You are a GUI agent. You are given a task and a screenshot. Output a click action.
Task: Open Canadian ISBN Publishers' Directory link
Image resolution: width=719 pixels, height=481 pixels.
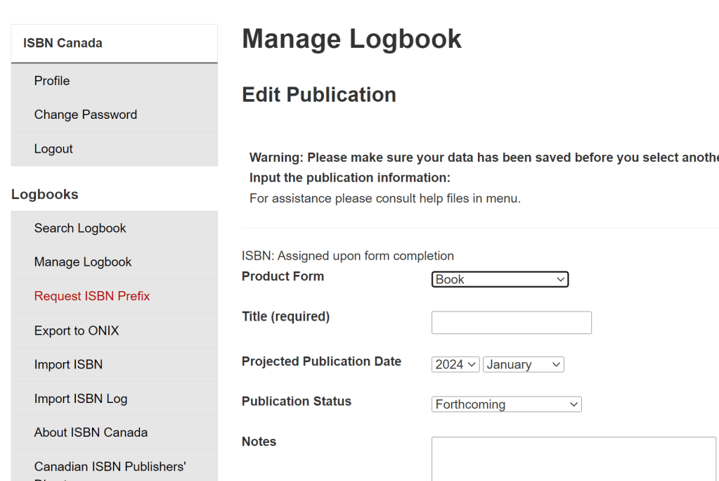click(x=110, y=467)
